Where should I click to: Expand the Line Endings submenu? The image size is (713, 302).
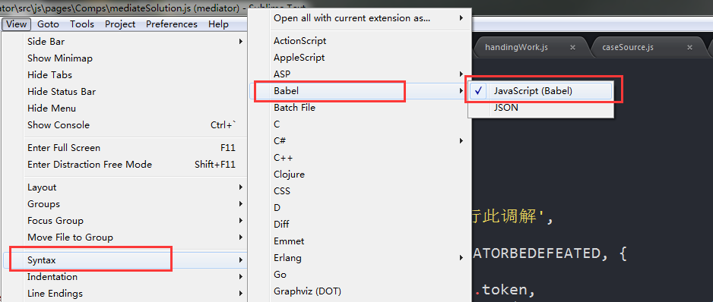(x=135, y=294)
